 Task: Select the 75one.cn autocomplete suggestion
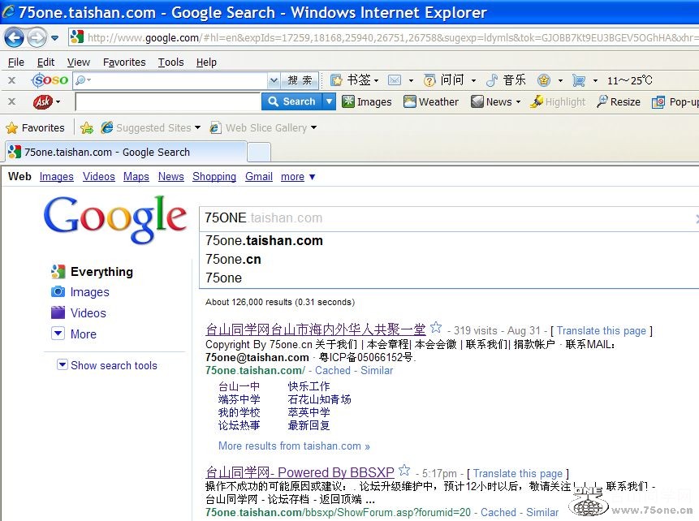233,259
